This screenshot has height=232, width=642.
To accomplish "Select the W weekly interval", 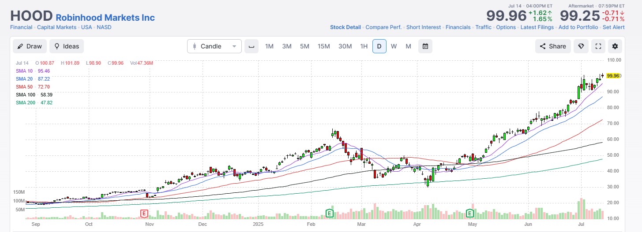I will [x=394, y=46].
